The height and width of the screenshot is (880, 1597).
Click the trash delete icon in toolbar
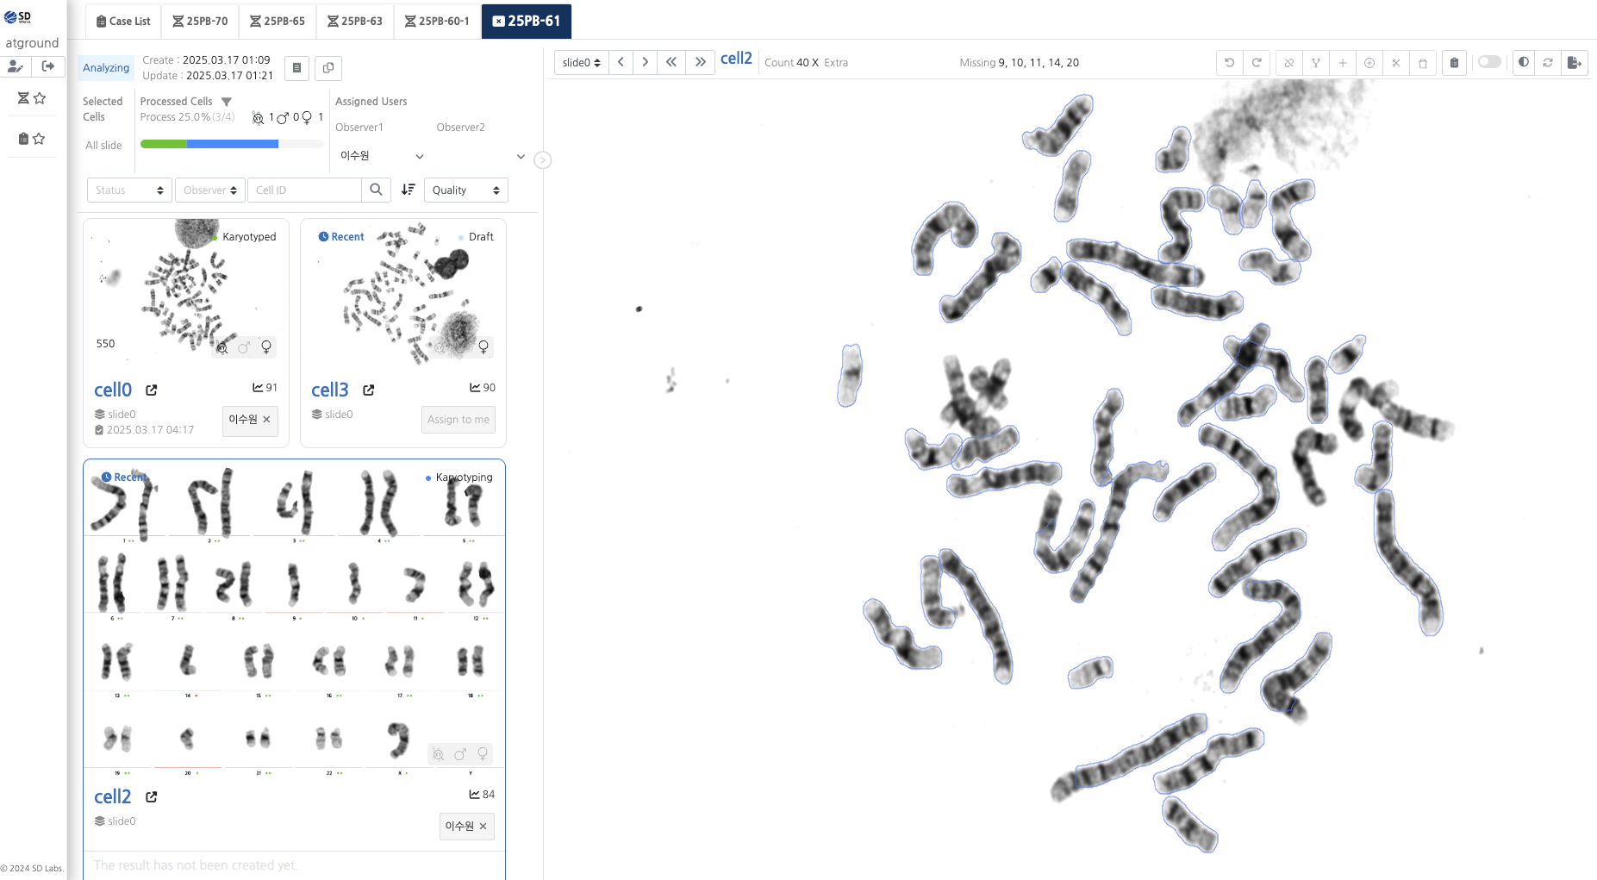(x=1422, y=63)
